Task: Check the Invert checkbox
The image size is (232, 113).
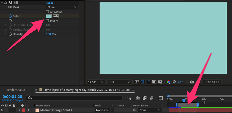Action: 47,21
